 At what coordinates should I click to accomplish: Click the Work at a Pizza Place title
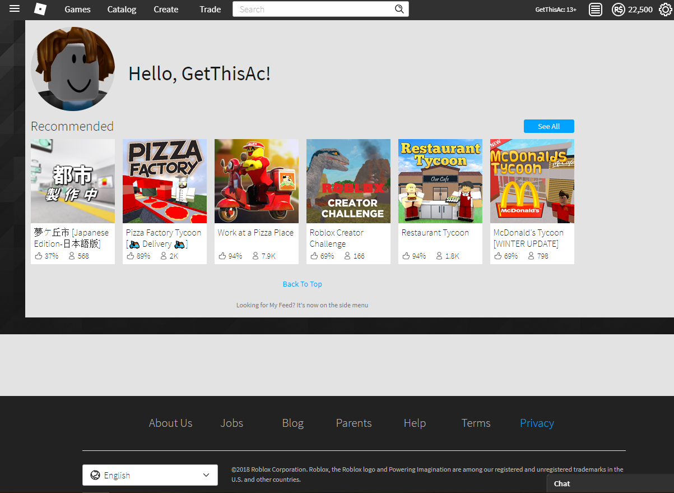(255, 232)
